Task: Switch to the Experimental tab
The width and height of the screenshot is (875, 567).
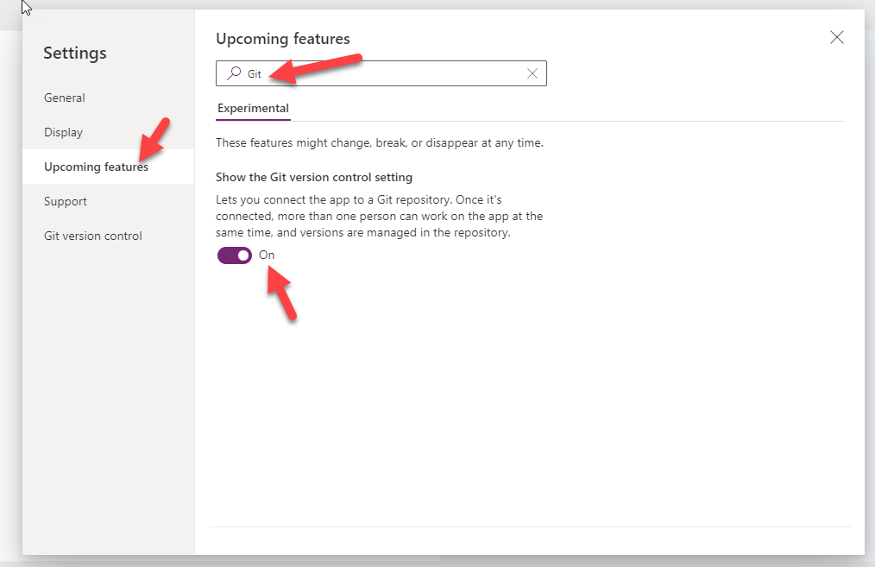Action: click(253, 108)
